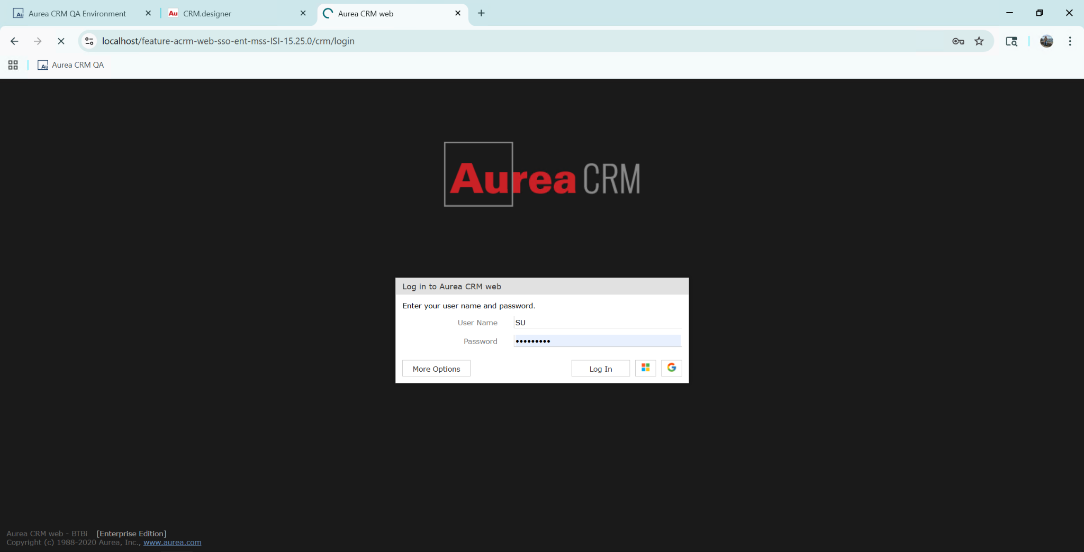Open the www.aurea.com link
The height and width of the screenshot is (552, 1084).
(172, 542)
